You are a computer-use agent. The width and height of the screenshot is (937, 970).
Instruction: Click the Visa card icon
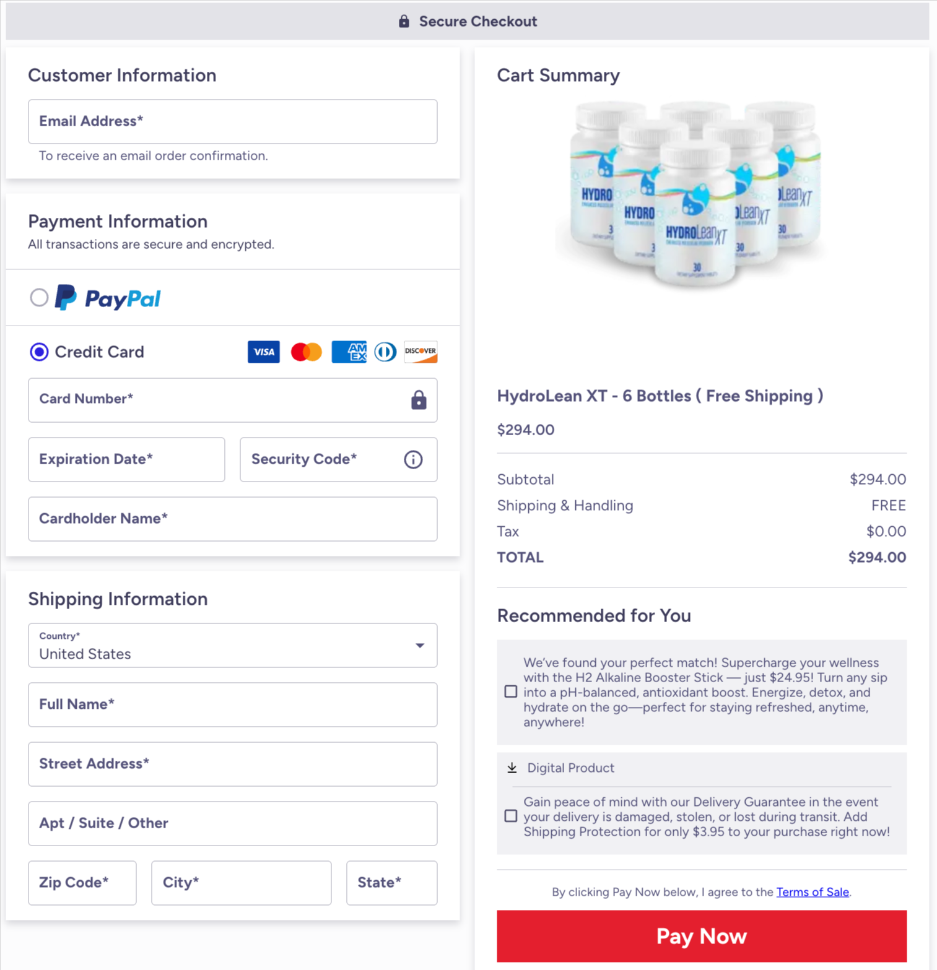(263, 352)
